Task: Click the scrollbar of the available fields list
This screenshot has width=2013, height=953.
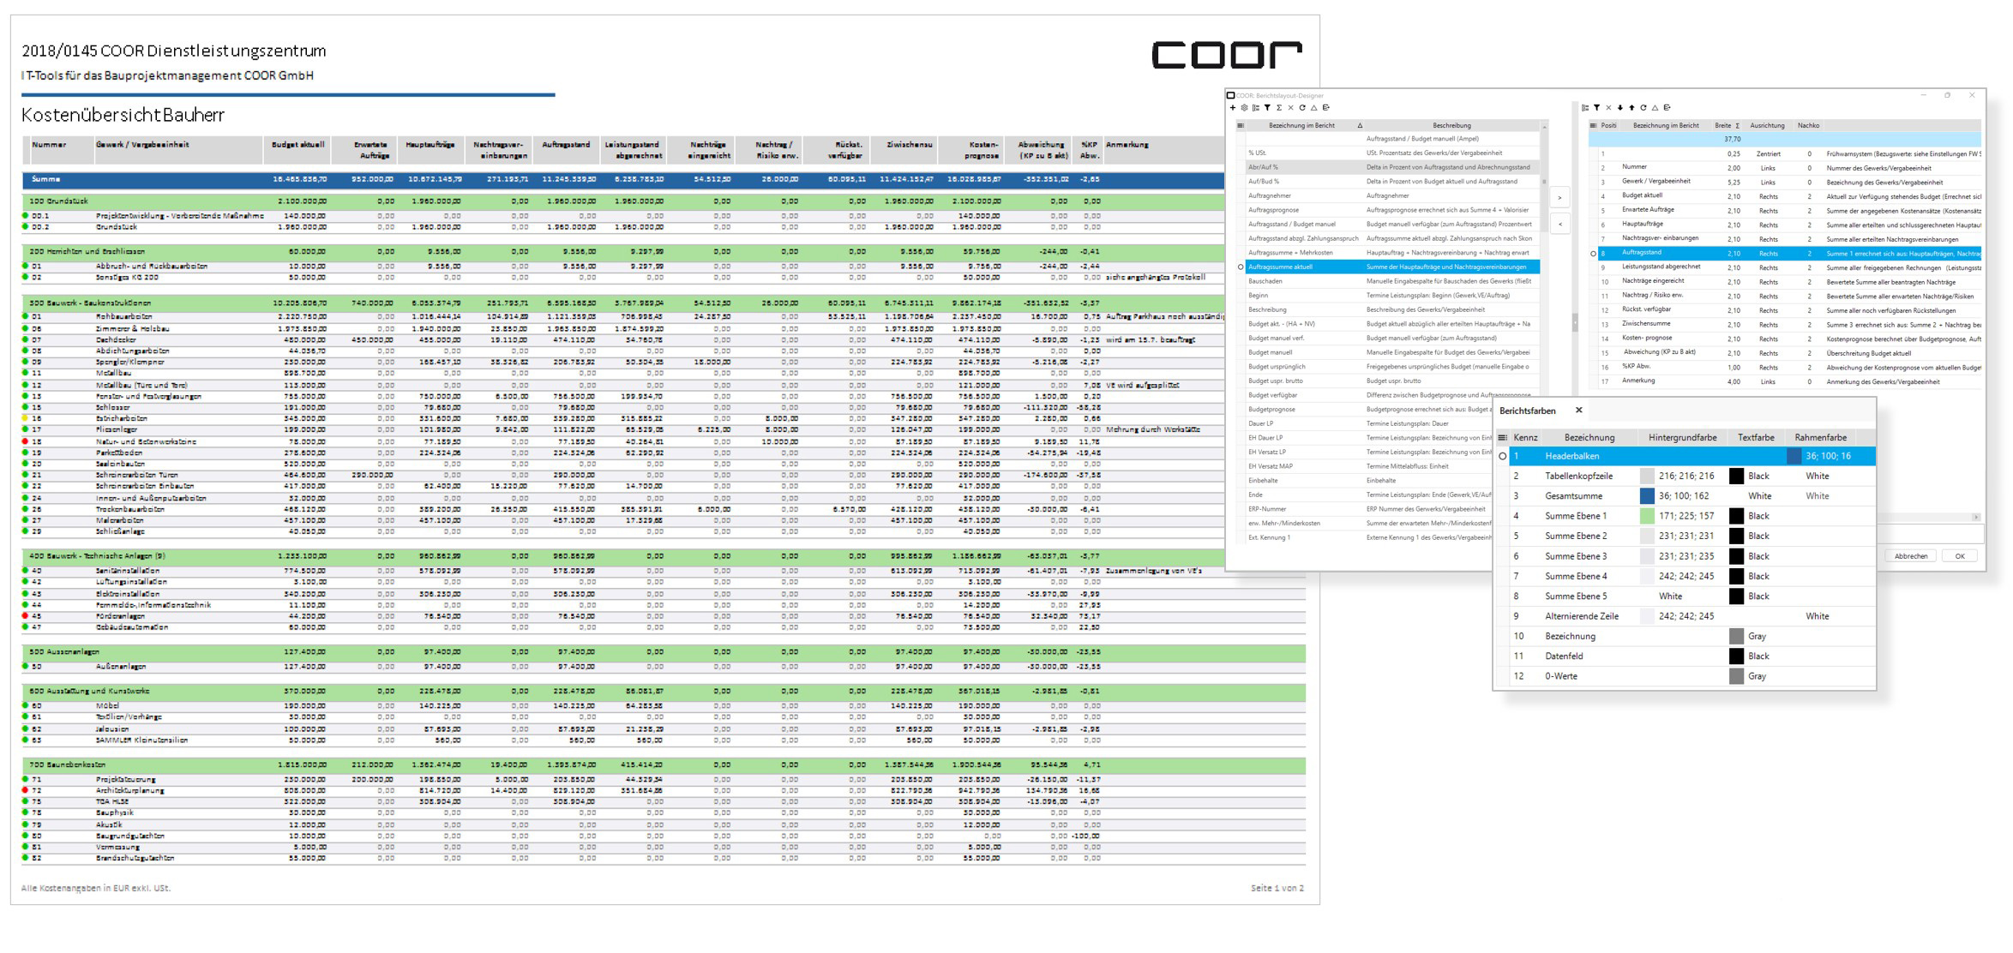Action: point(1545,181)
